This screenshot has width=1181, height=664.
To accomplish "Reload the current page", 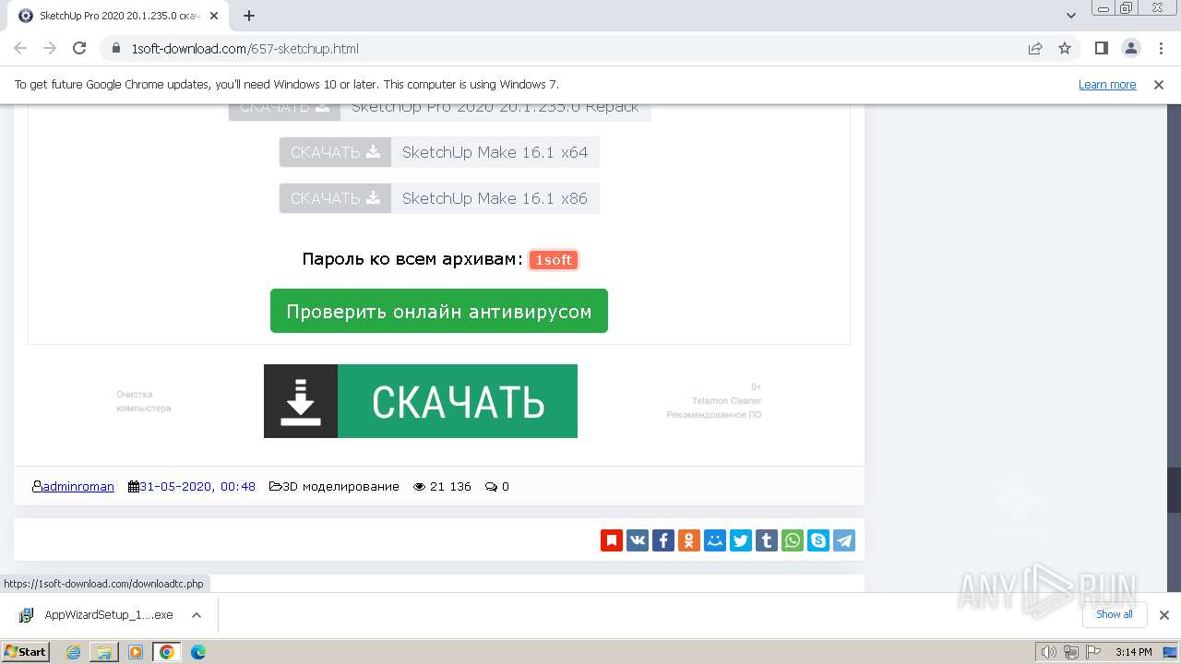I will [79, 49].
